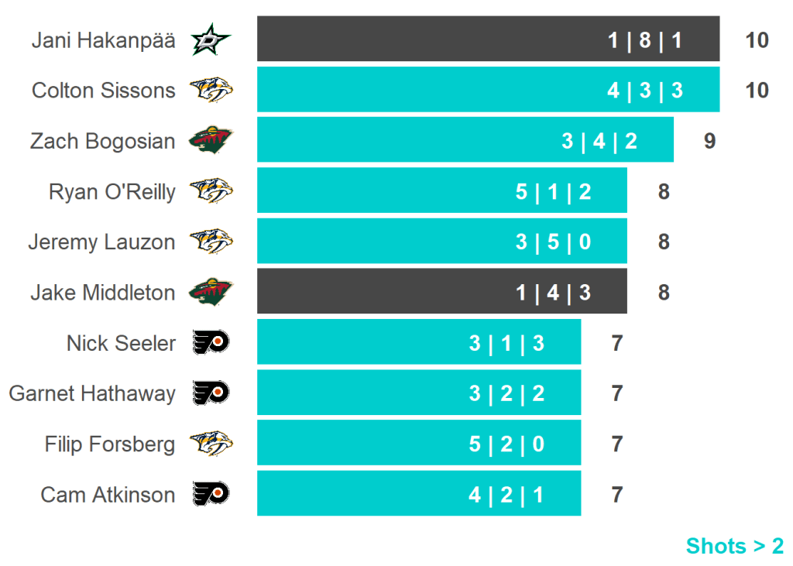This screenshot has width=793, height=566.
Task: Click the 5 | 1 | 2 label on Ryan O'Reilly's bar
Action: 553,191
